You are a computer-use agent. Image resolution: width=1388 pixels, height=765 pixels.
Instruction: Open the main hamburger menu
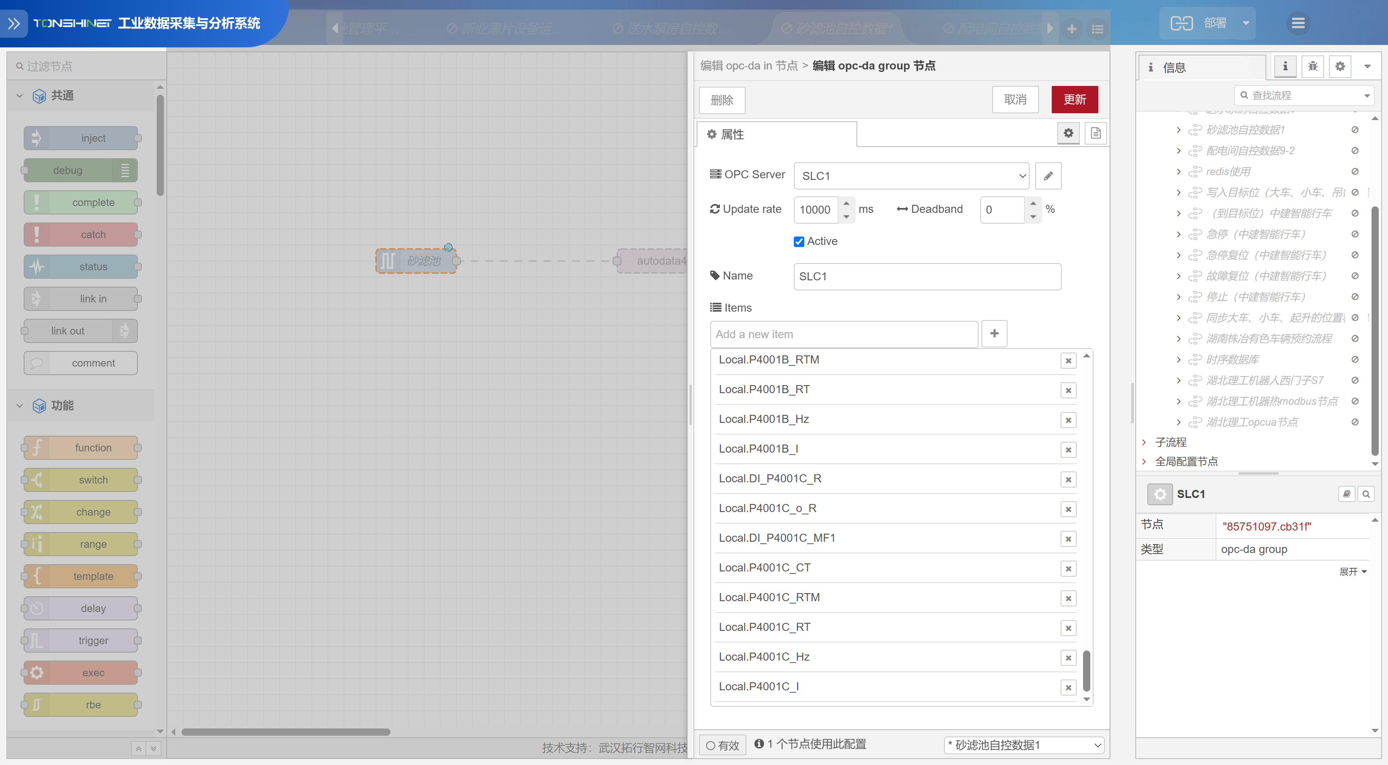[1298, 23]
